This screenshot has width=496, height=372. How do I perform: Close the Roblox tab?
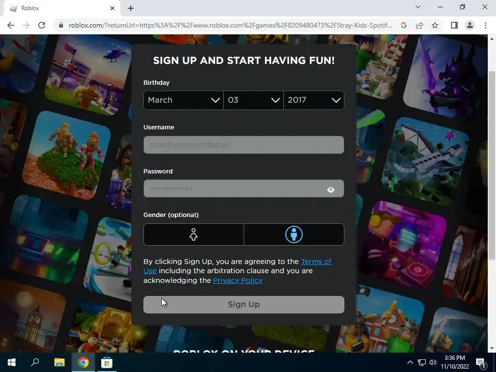(112, 8)
